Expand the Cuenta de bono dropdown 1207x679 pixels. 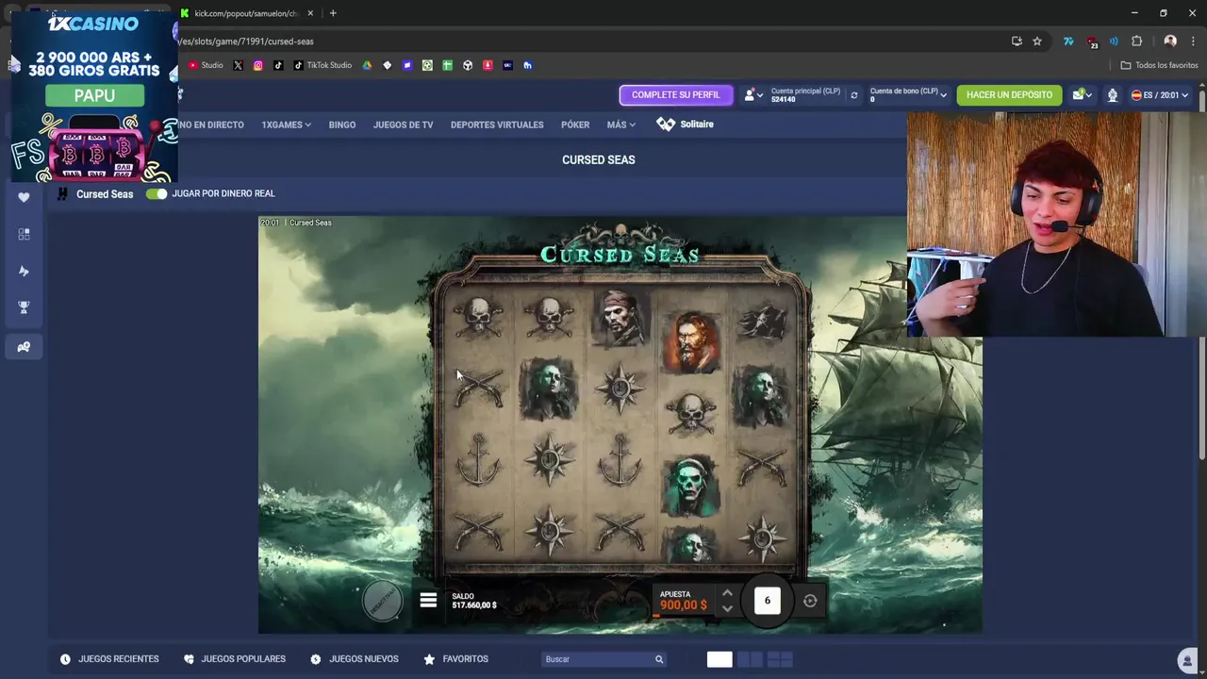[x=908, y=95]
